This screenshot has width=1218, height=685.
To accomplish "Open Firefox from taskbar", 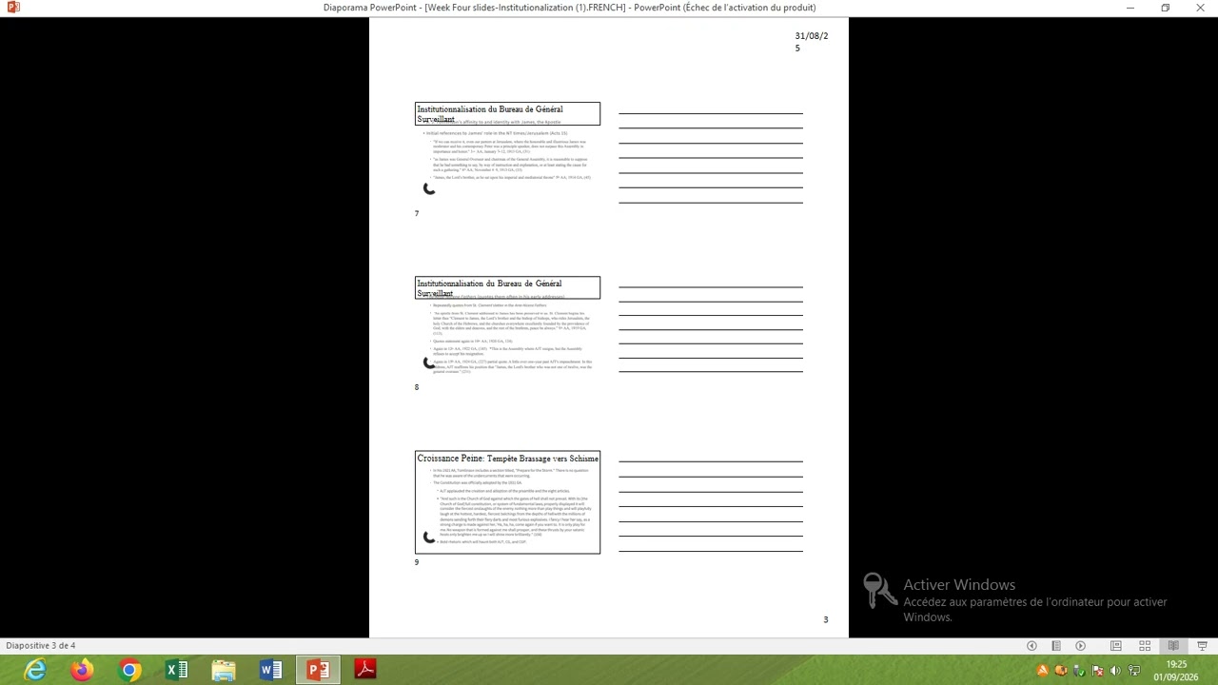I will point(82,670).
